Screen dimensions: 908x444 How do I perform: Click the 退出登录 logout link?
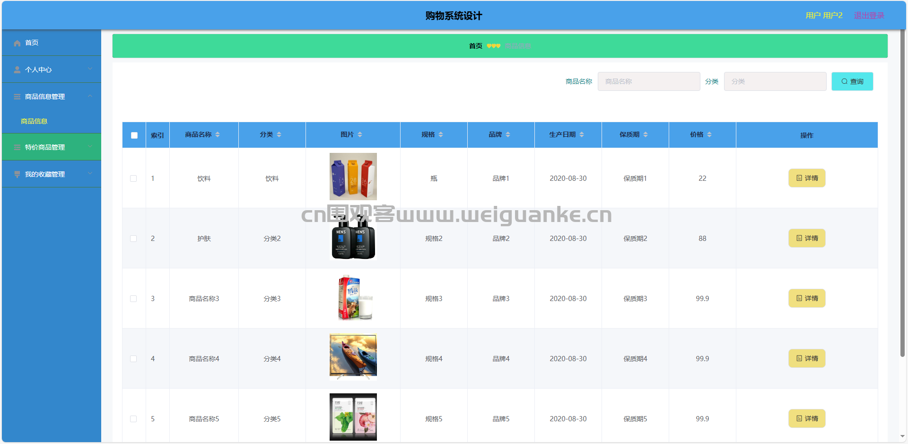point(869,16)
